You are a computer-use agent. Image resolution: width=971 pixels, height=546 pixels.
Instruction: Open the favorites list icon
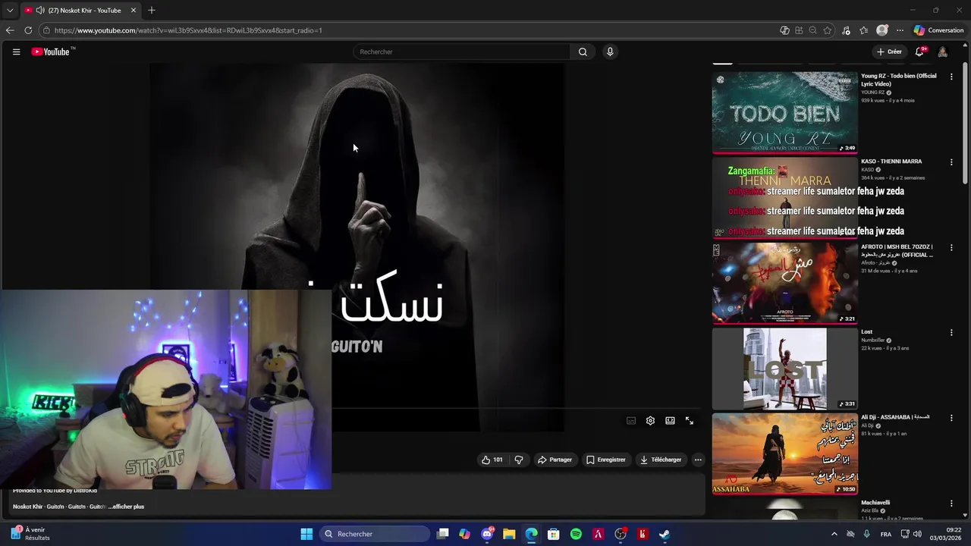point(864,30)
